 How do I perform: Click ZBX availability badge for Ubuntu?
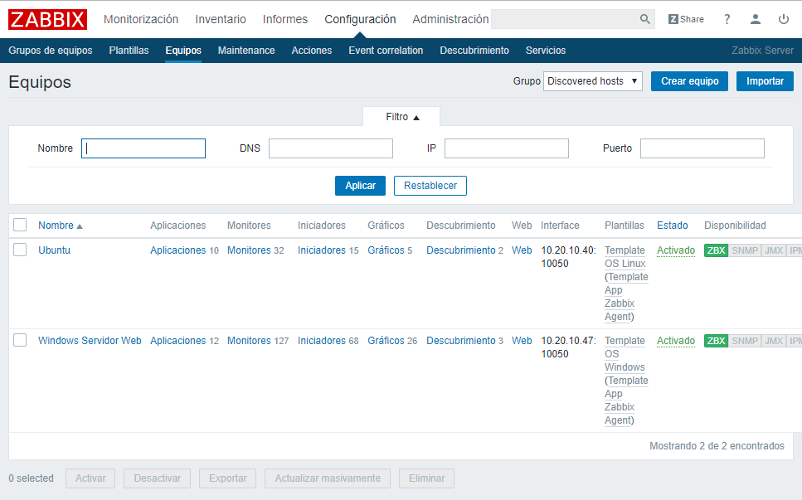pyautogui.click(x=716, y=250)
